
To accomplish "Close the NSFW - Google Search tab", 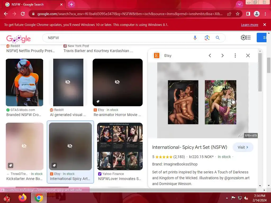I will coord(61,4).
